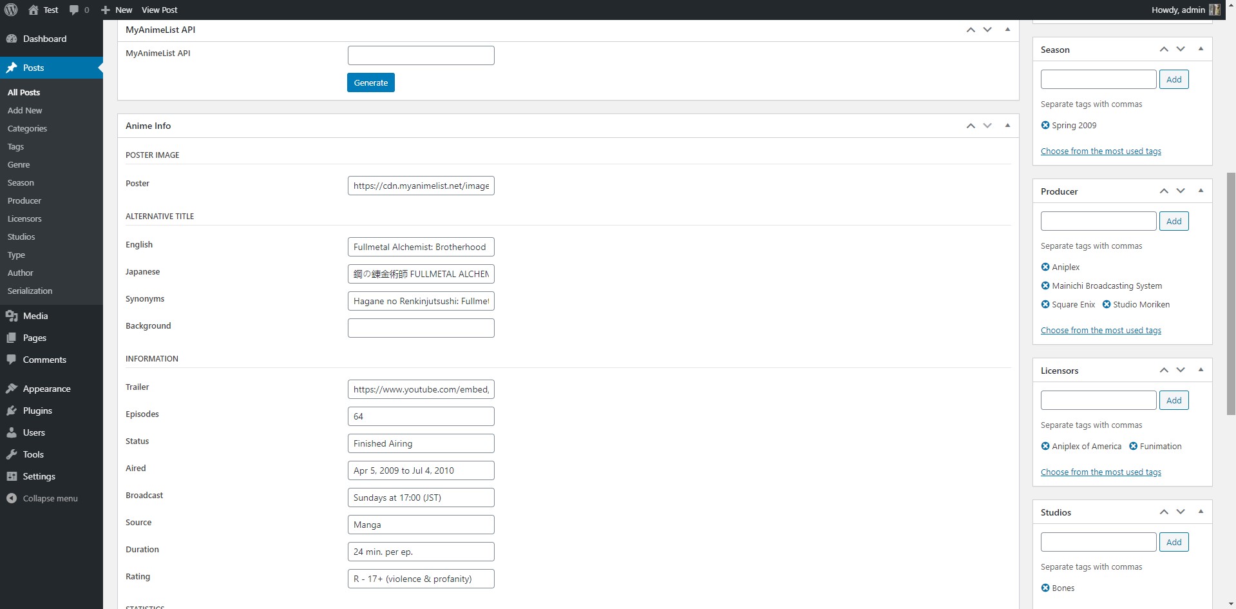Viewport: 1236px width, 609px height.
Task: Go to Appearance in sidebar
Action: (46, 389)
